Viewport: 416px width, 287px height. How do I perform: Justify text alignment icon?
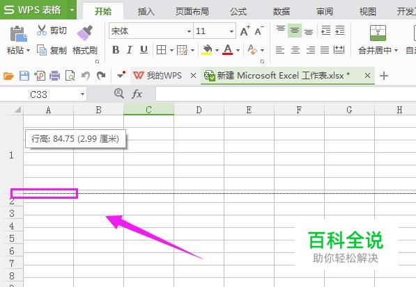point(325,50)
